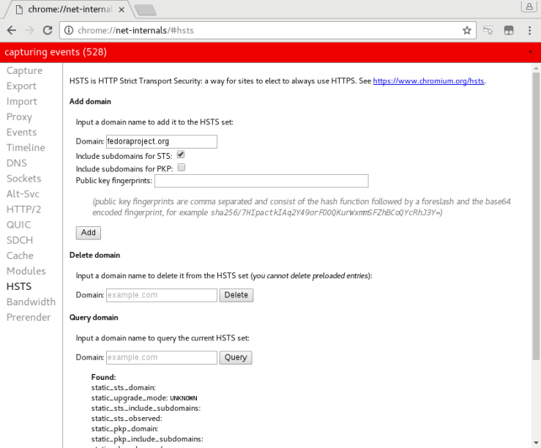Open the user profile icon in title bar
Image resolution: width=541 pixels, height=448 pixels.
529,6
